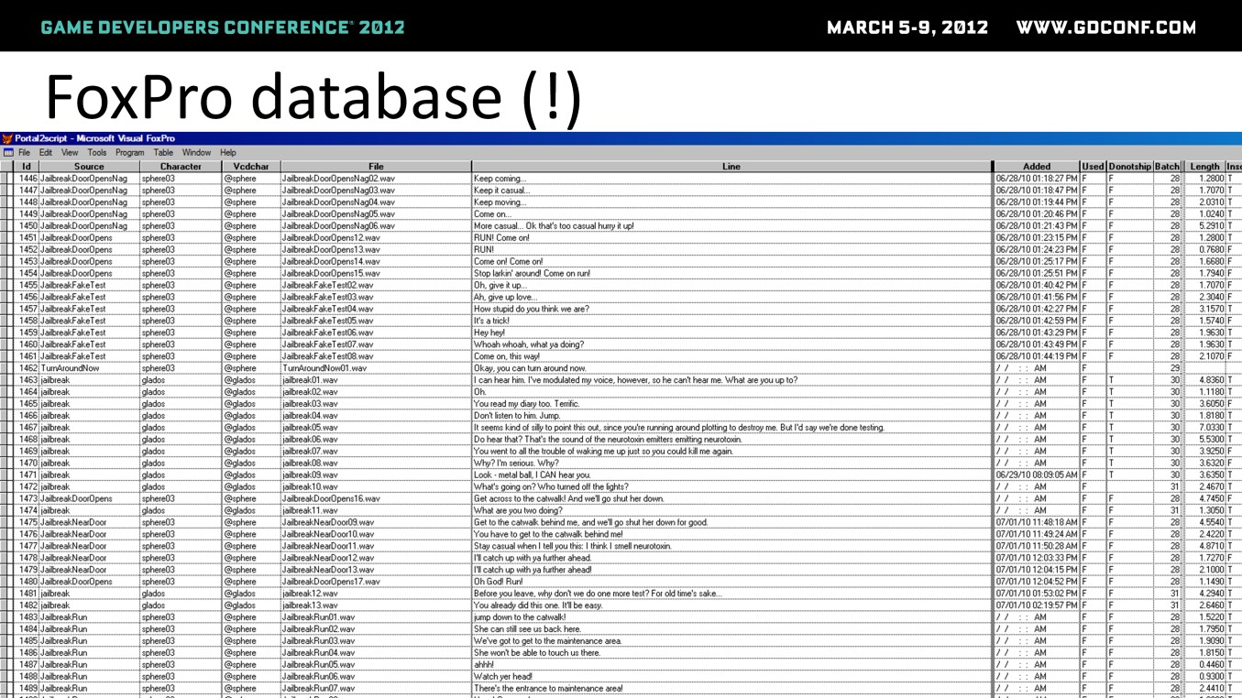This screenshot has height=698, width=1242.
Task: Select file cell JailbreakRun01.wav
Action: click(x=376, y=617)
